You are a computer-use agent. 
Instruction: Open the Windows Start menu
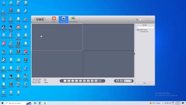[2, 103]
